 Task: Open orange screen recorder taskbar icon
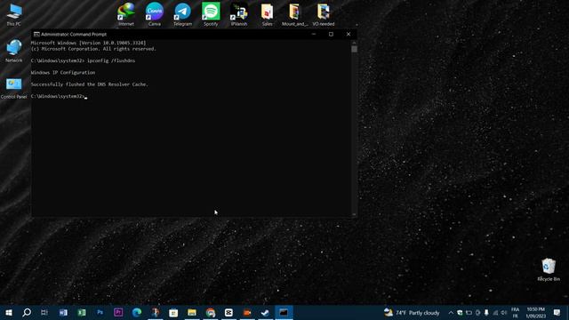point(247,312)
